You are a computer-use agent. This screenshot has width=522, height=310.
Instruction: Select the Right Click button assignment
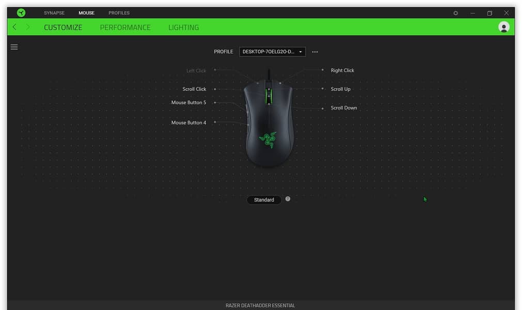342,70
